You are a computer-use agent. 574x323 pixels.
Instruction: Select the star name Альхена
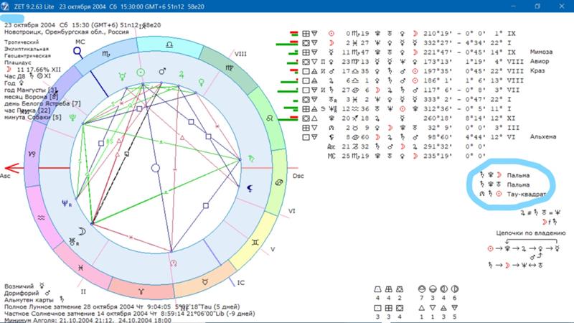point(543,137)
